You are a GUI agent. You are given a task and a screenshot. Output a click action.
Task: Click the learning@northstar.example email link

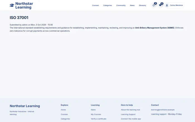point(163,110)
